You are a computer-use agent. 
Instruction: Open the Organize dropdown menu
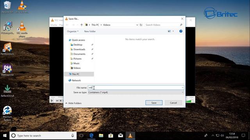[73, 31]
